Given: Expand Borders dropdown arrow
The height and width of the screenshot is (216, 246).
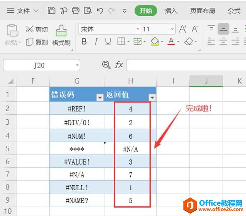Looking at the screenshot, I should 128,41.
